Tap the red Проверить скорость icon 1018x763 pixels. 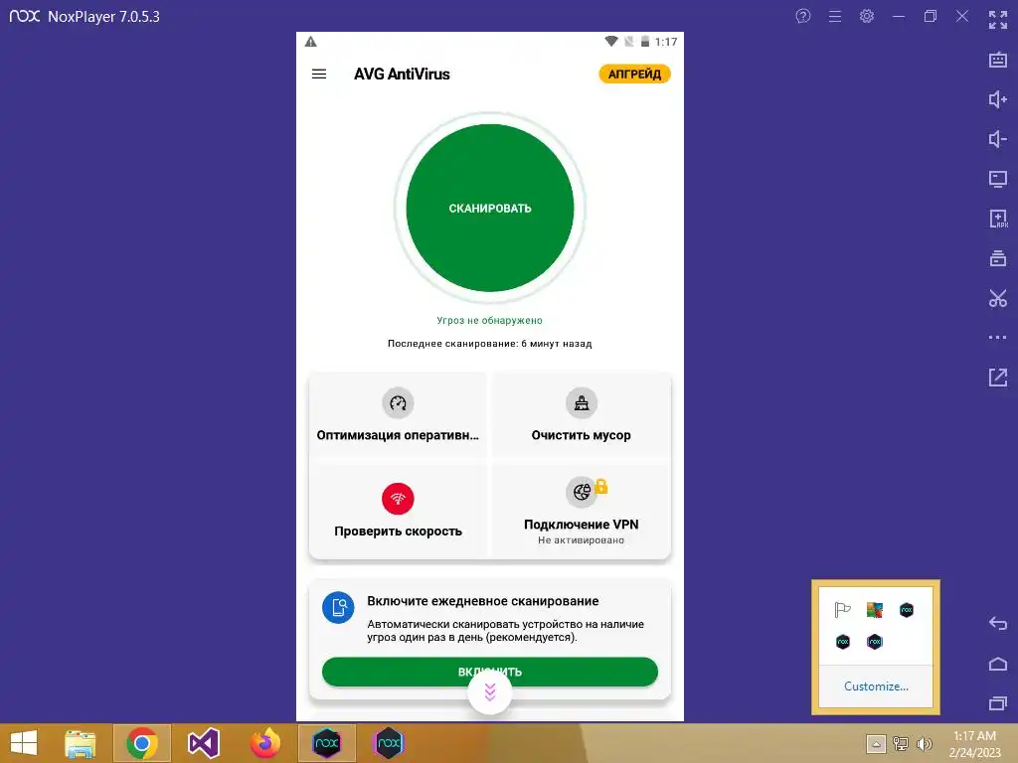(x=398, y=499)
